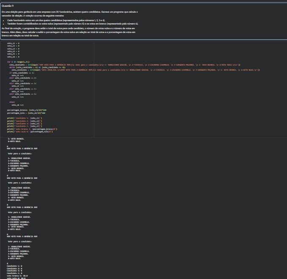Click the print 'Candidato 1' code line
287x279 pixels.
[25, 118]
